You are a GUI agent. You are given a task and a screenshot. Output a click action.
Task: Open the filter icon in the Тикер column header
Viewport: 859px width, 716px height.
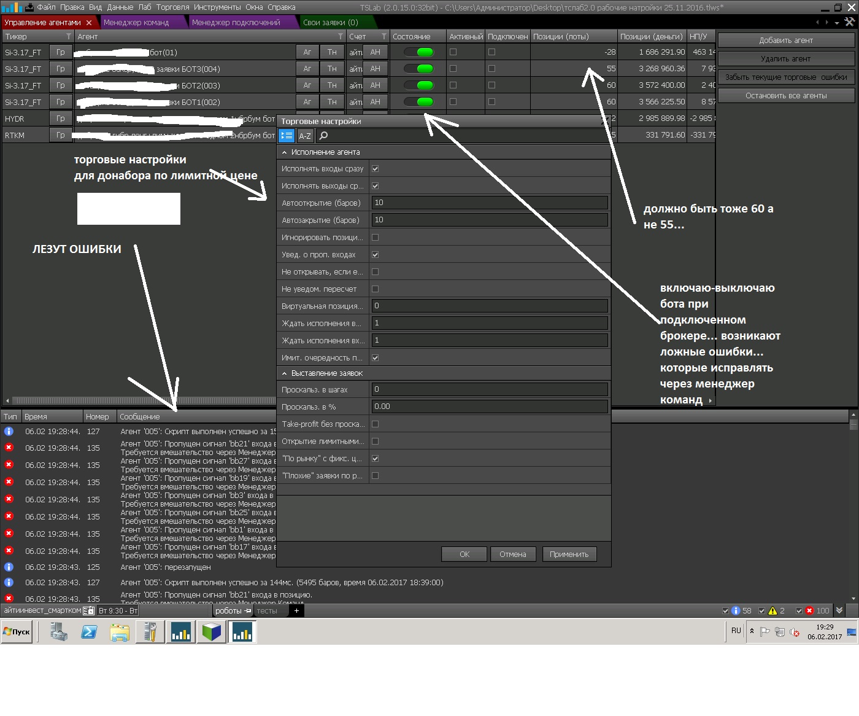coord(68,37)
